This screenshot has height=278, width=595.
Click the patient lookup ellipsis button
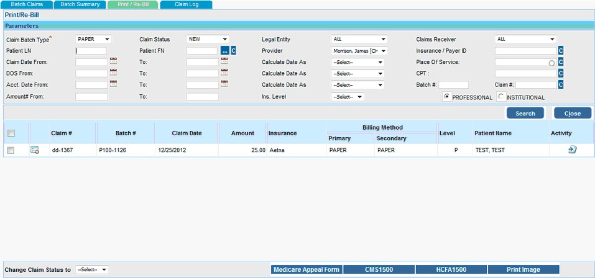click(x=224, y=51)
